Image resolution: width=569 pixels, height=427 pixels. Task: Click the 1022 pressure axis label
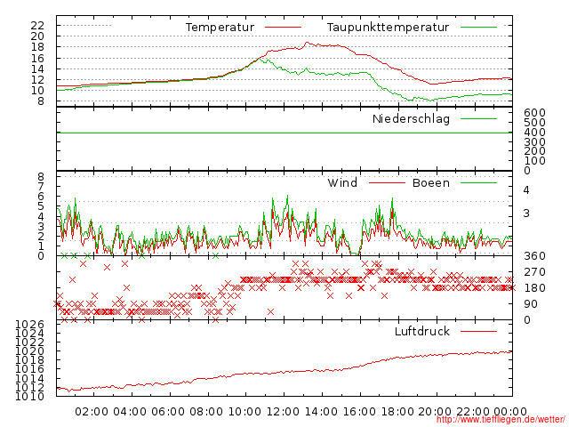click(x=29, y=342)
